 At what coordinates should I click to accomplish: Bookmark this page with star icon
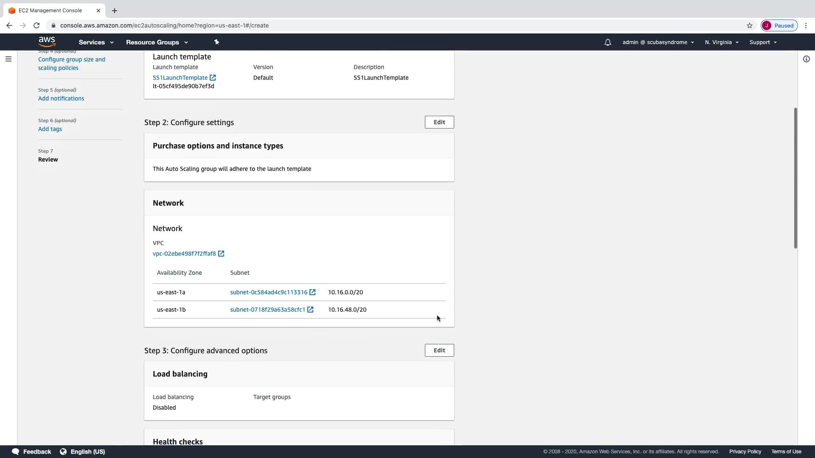click(750, 25)
